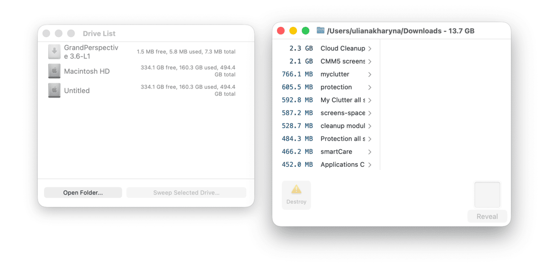This screenshot has width=553, height=270.
Task: Click the empty file preview thumbnail box
Action: 487,195
